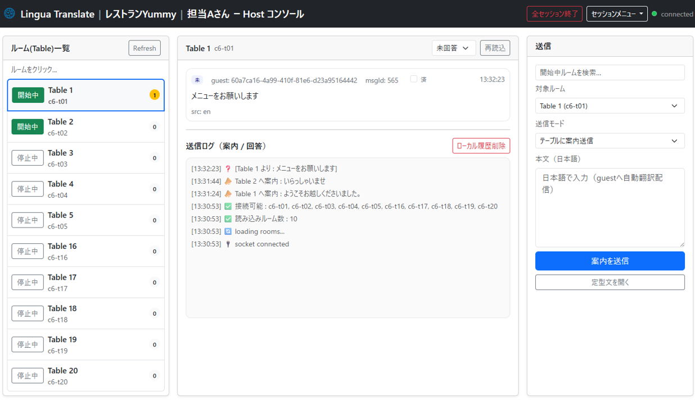Click the 停止中 badge next to Table 5
Viewport: 695px width, 400px height.
pos(27,220)
